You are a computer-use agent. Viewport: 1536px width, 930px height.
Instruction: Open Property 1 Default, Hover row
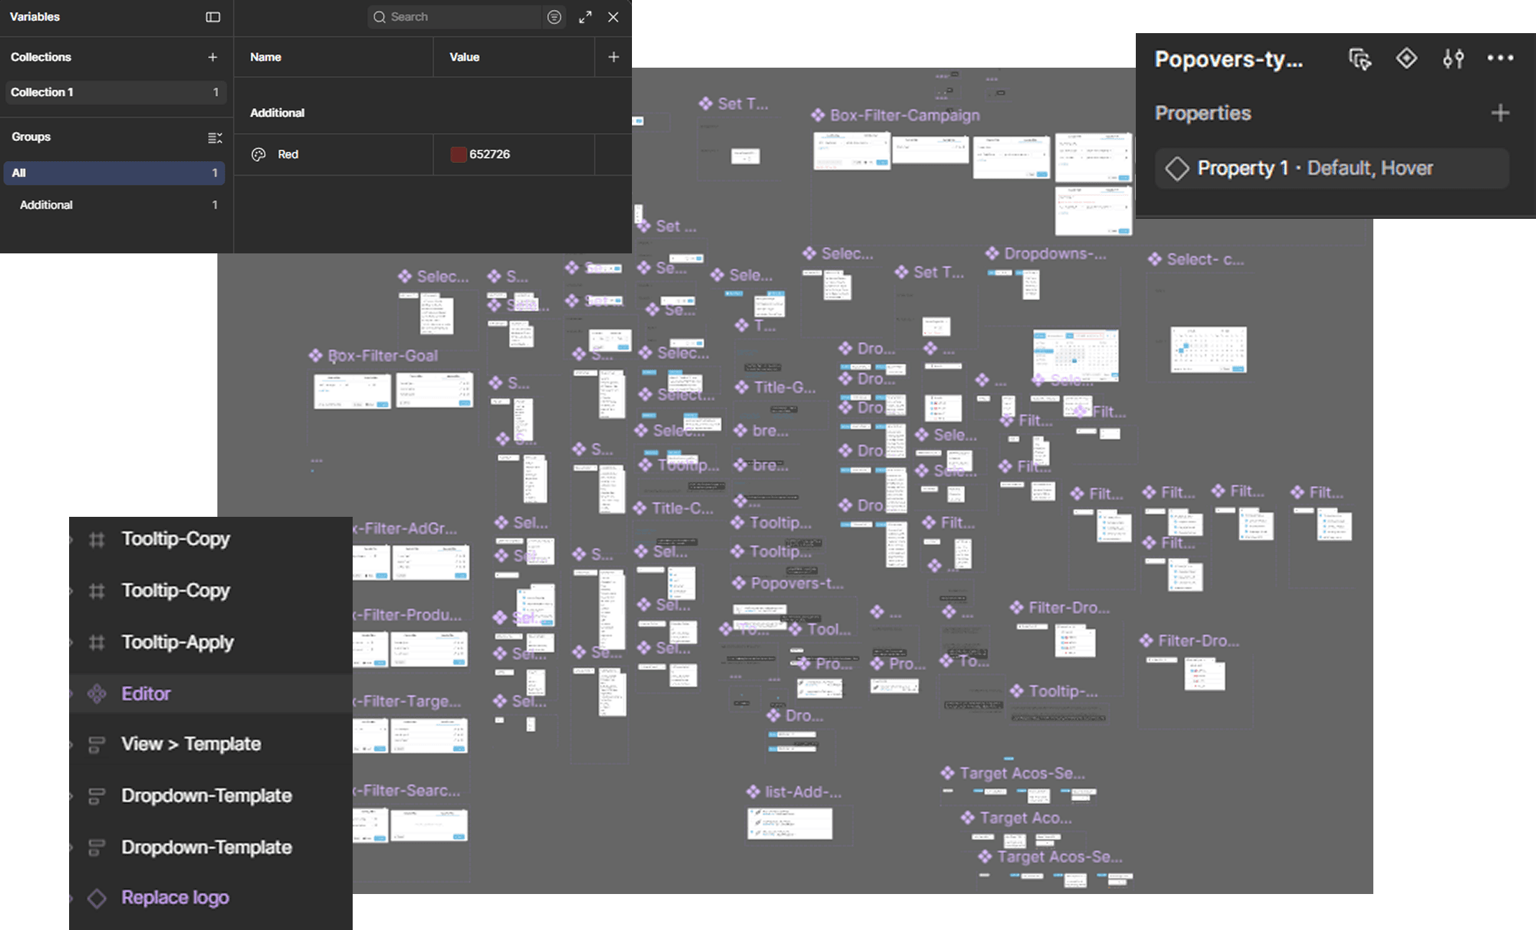(x=1332, y=168)
